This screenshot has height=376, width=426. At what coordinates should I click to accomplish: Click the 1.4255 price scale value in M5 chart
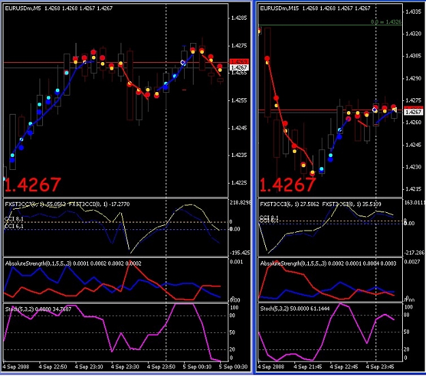[239, 100]
